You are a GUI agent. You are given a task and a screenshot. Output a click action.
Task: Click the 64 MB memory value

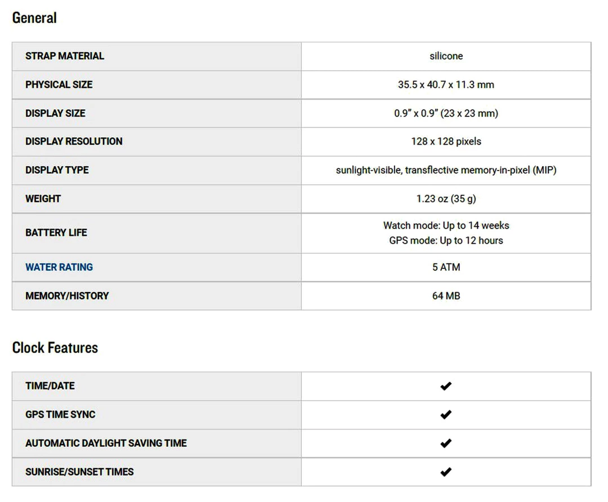[x=446, y=296]
